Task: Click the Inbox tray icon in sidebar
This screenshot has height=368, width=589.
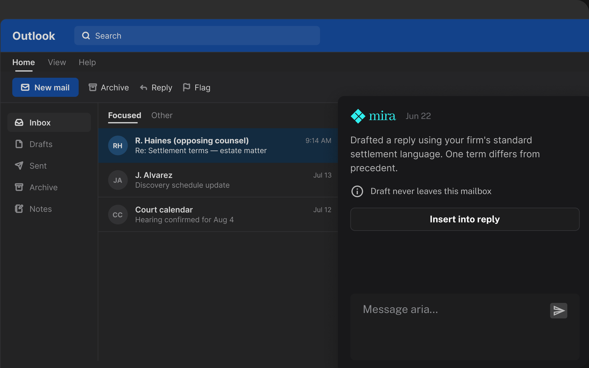Action: pos(19,122)
